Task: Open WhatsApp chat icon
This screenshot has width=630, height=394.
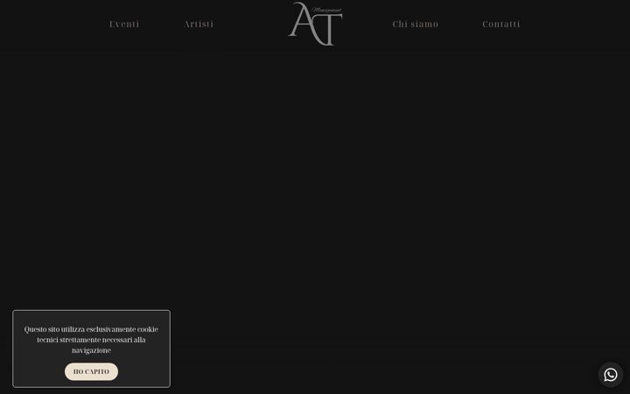Action: (x=611, y=375)
